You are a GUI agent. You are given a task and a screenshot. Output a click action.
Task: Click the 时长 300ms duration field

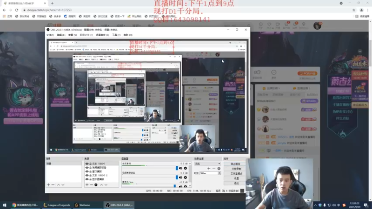click(x=209, y=173)
